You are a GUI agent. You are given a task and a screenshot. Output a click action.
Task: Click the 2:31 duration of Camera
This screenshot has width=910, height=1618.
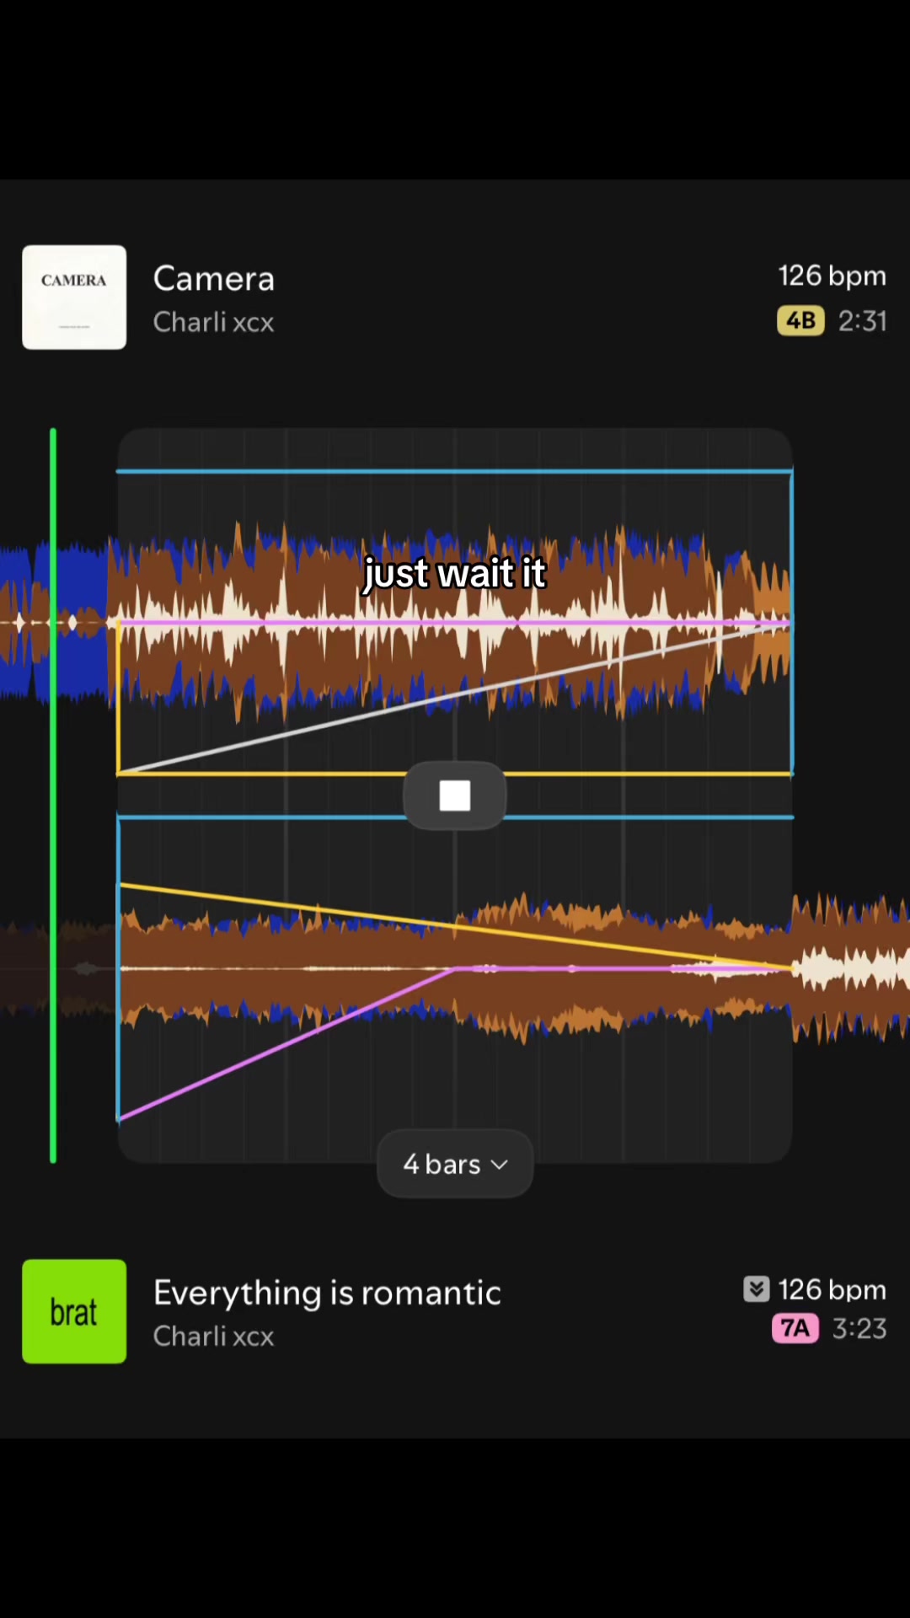pos(862,321)
